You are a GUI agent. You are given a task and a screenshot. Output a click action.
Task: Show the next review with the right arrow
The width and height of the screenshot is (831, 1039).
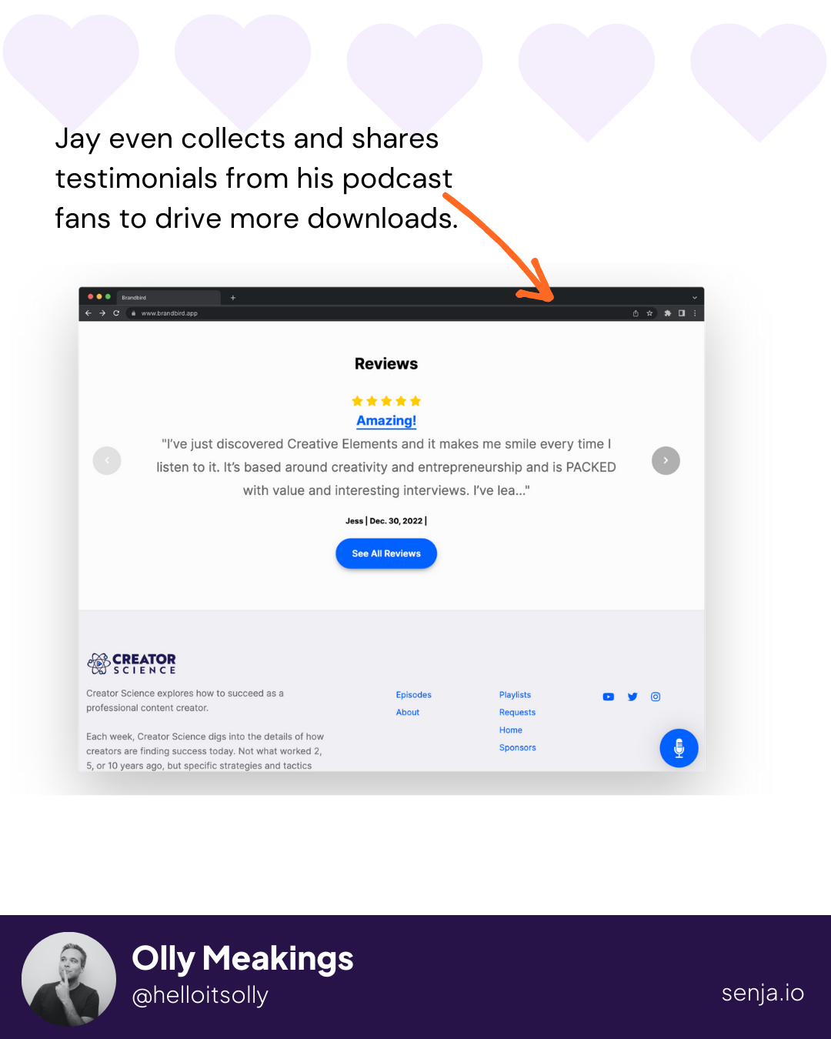coord(666,460)
